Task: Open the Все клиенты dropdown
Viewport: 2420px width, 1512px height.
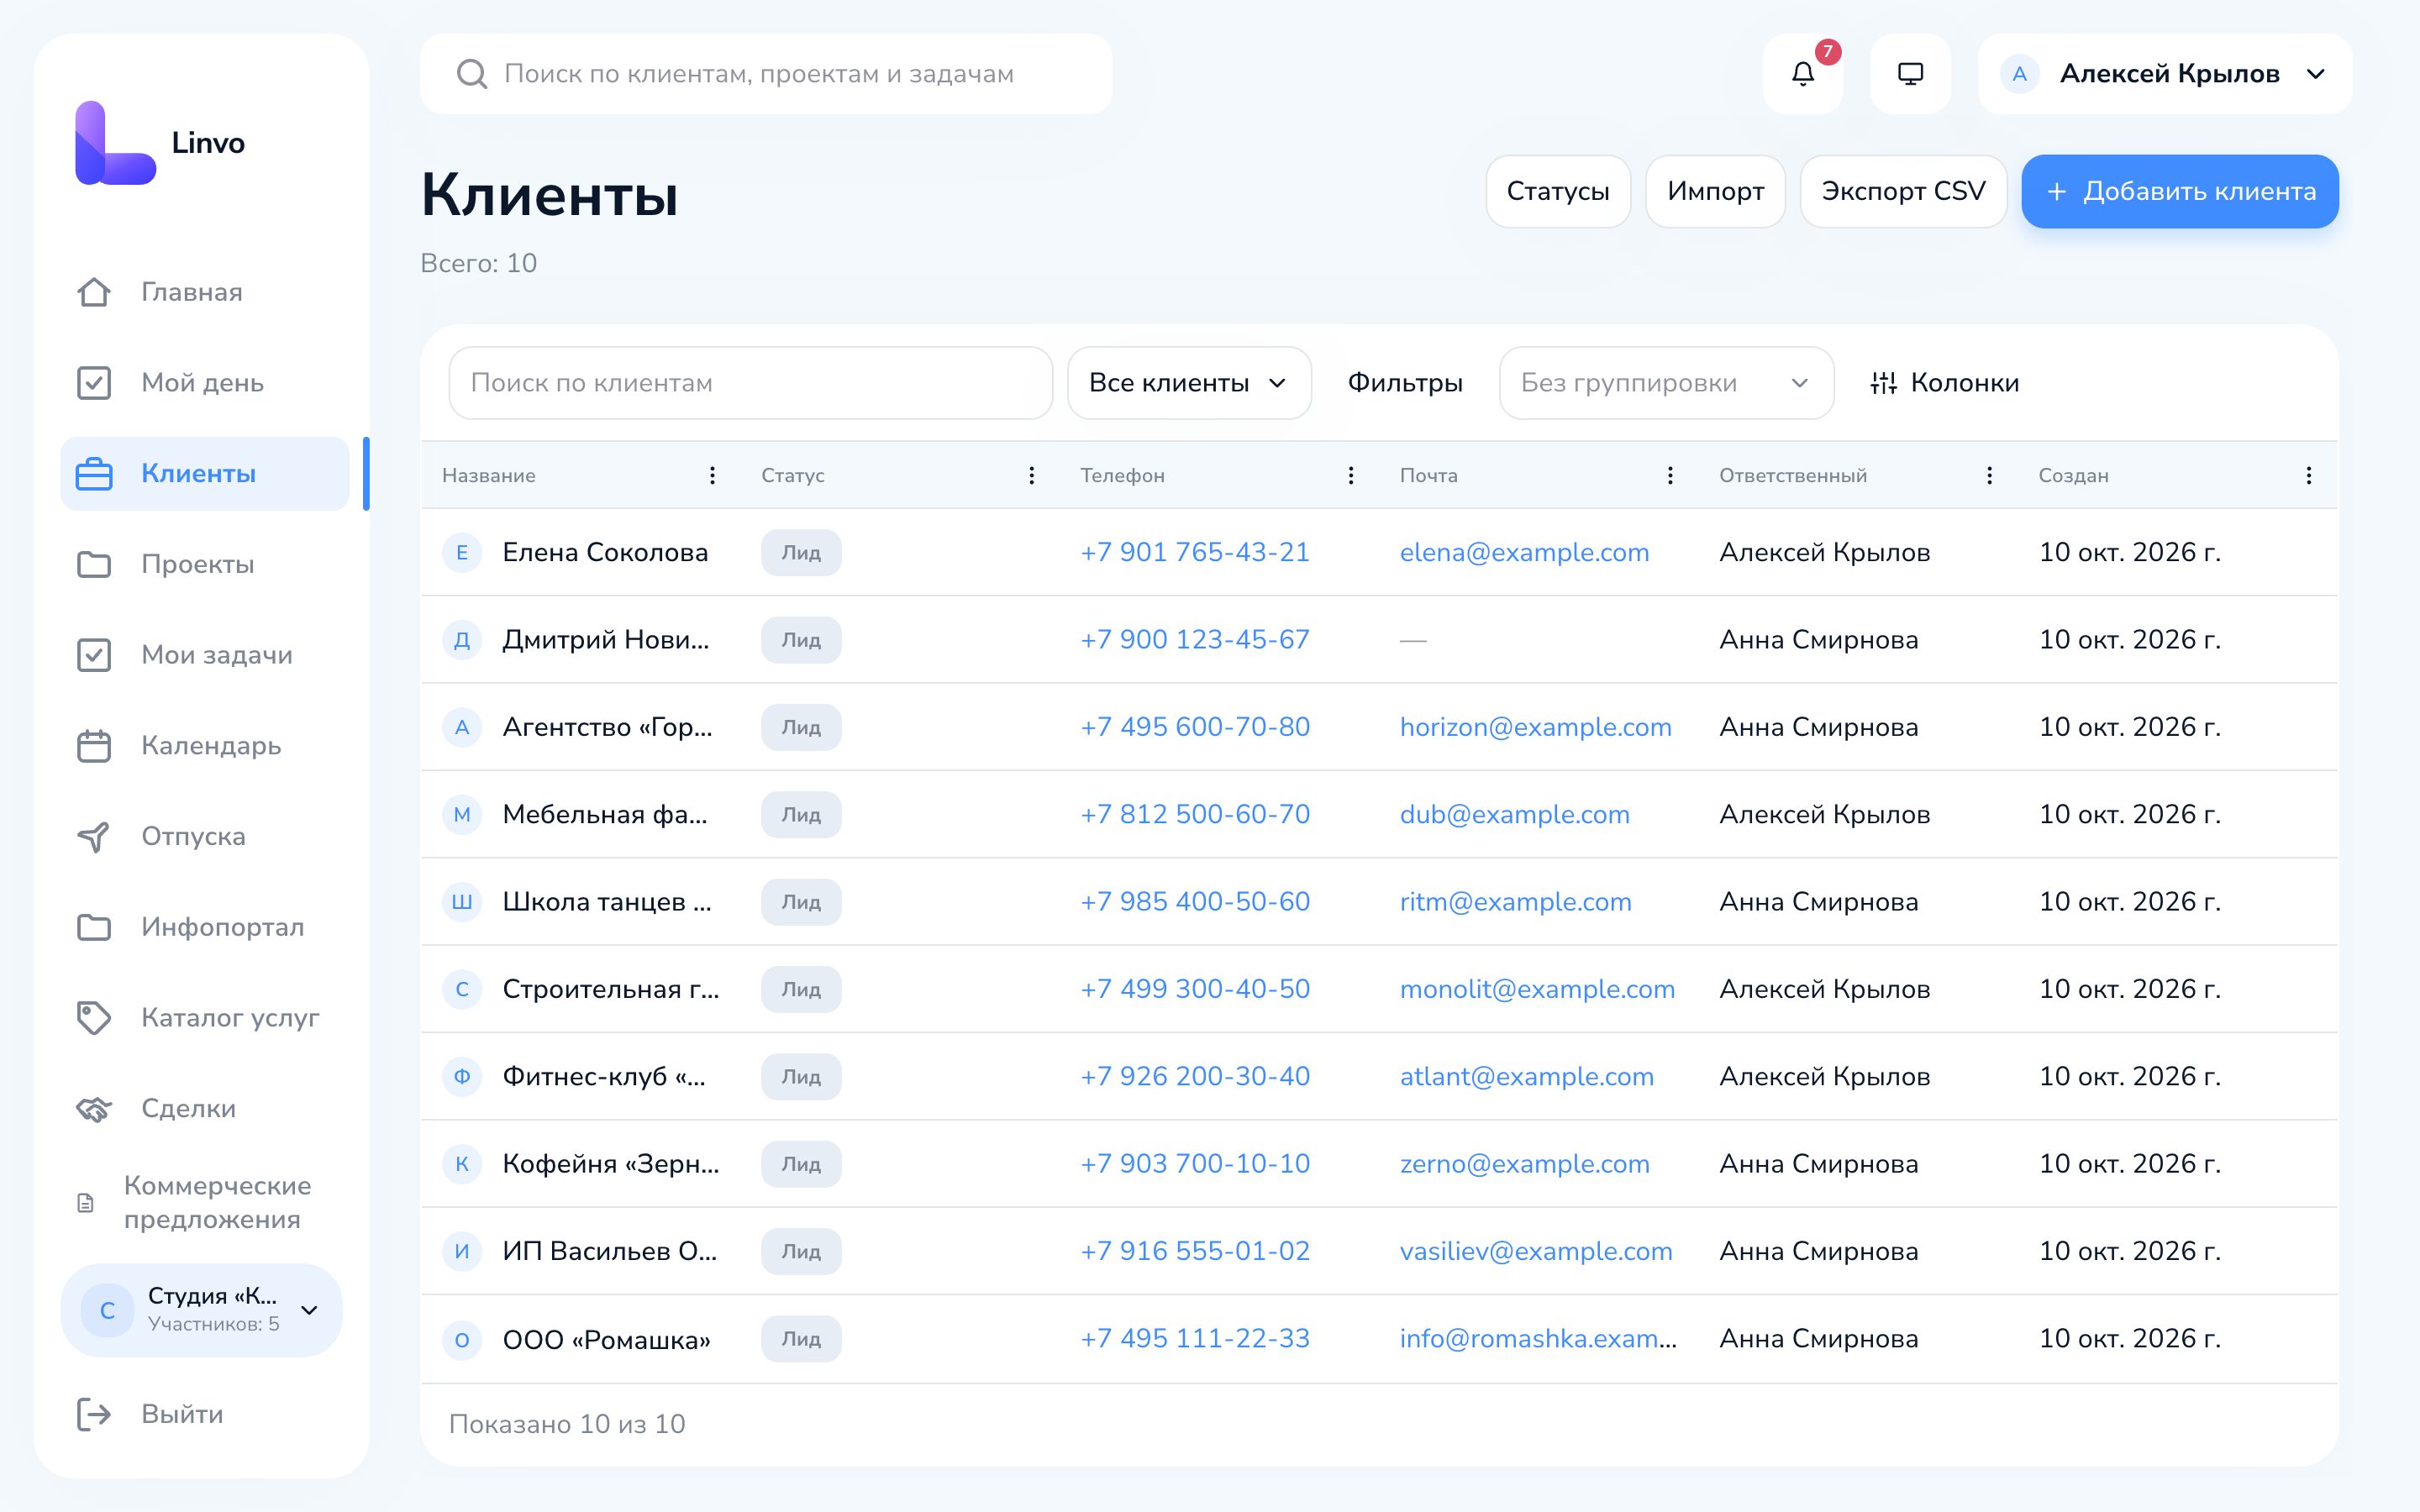Action: point(1189,383)
